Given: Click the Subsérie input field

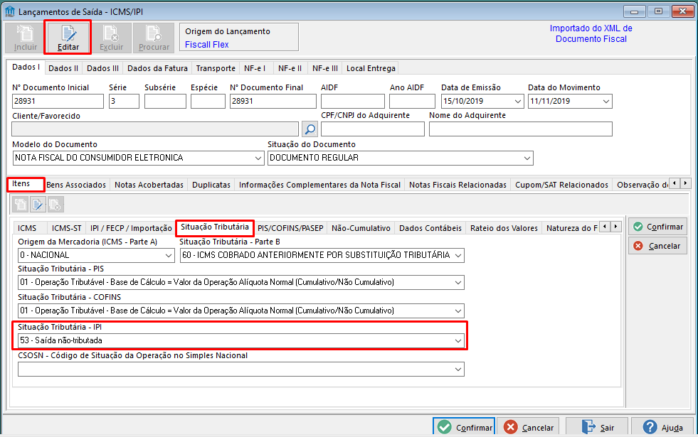Looking at the screenshot, I should 165,102.
